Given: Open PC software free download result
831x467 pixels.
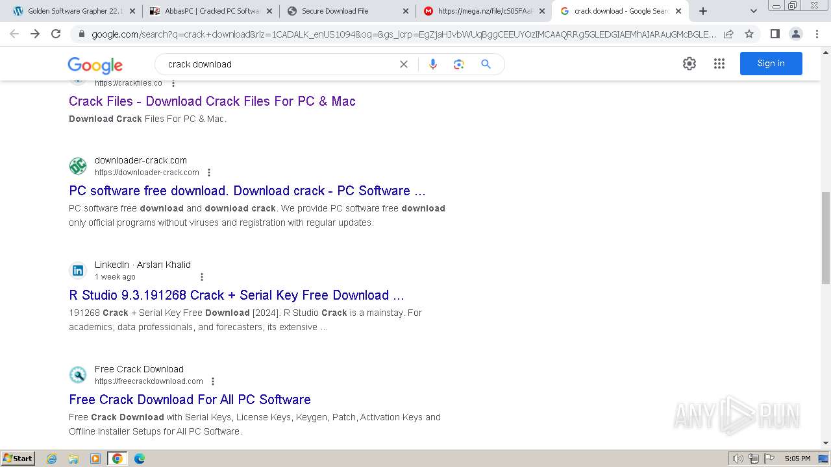Looking at the screenshot, I should tap(247, 191).
